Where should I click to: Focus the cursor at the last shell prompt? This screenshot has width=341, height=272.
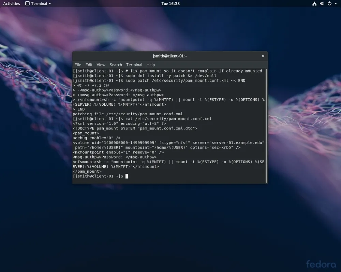click(x=127, y=176)
